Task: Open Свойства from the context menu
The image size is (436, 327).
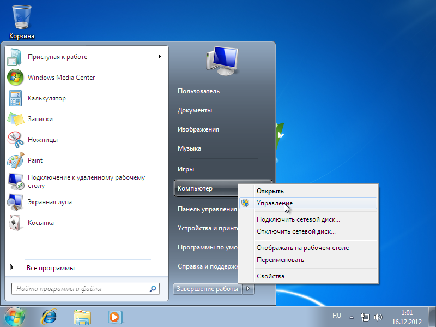Action: pyautogui.click(x=308, y=276)
